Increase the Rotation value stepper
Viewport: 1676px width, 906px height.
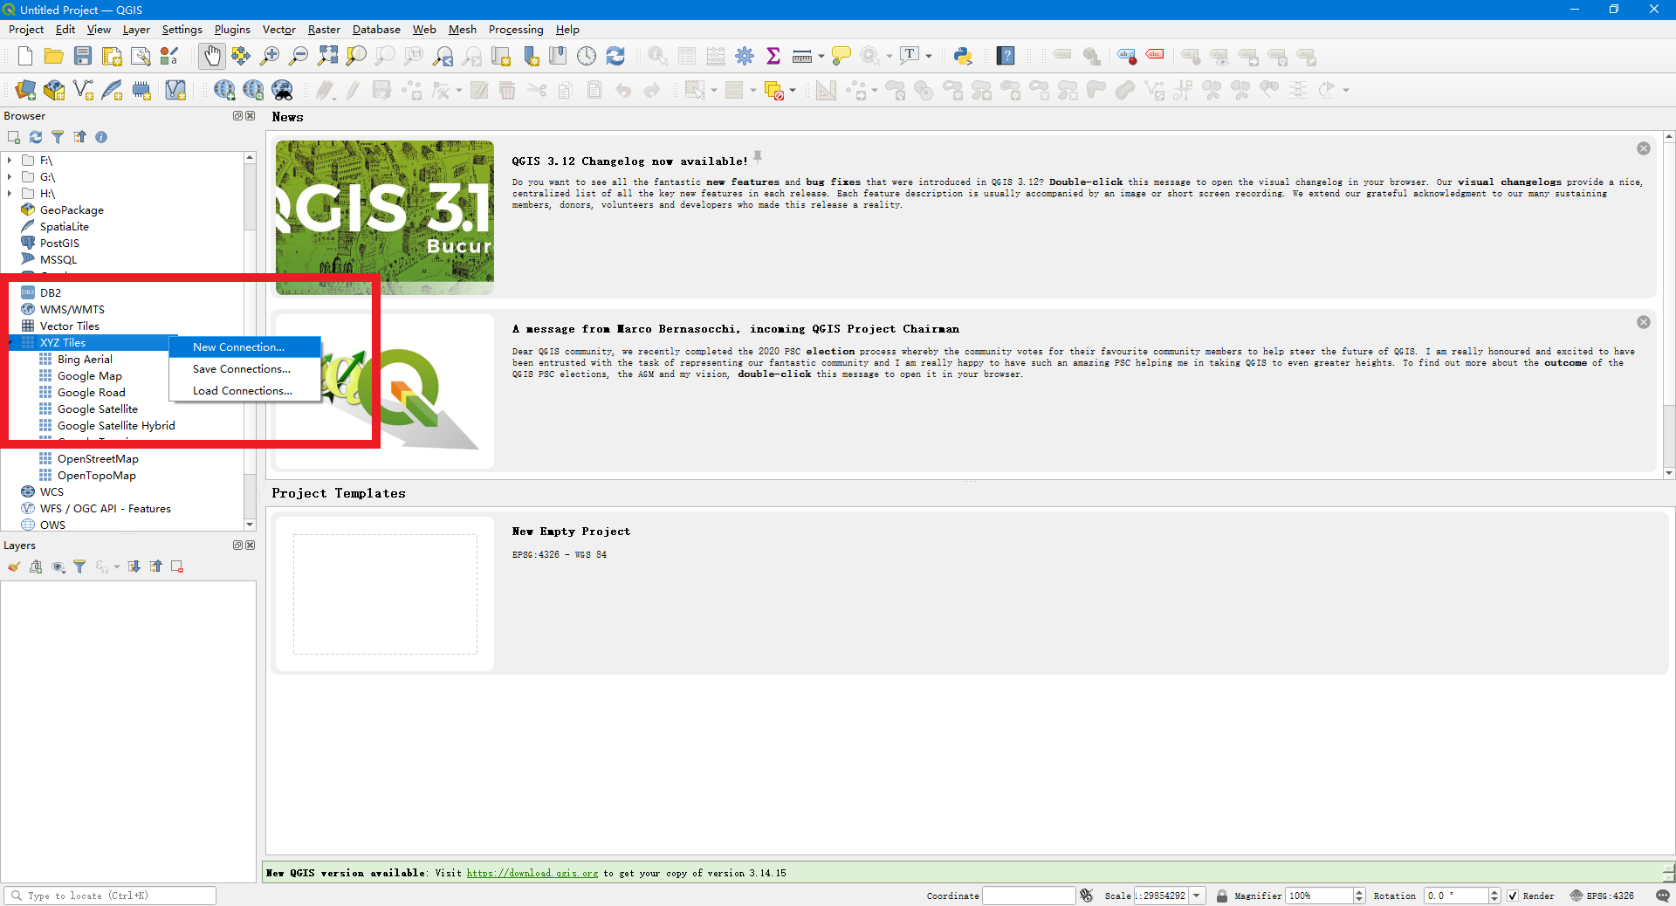point(1494,892)
